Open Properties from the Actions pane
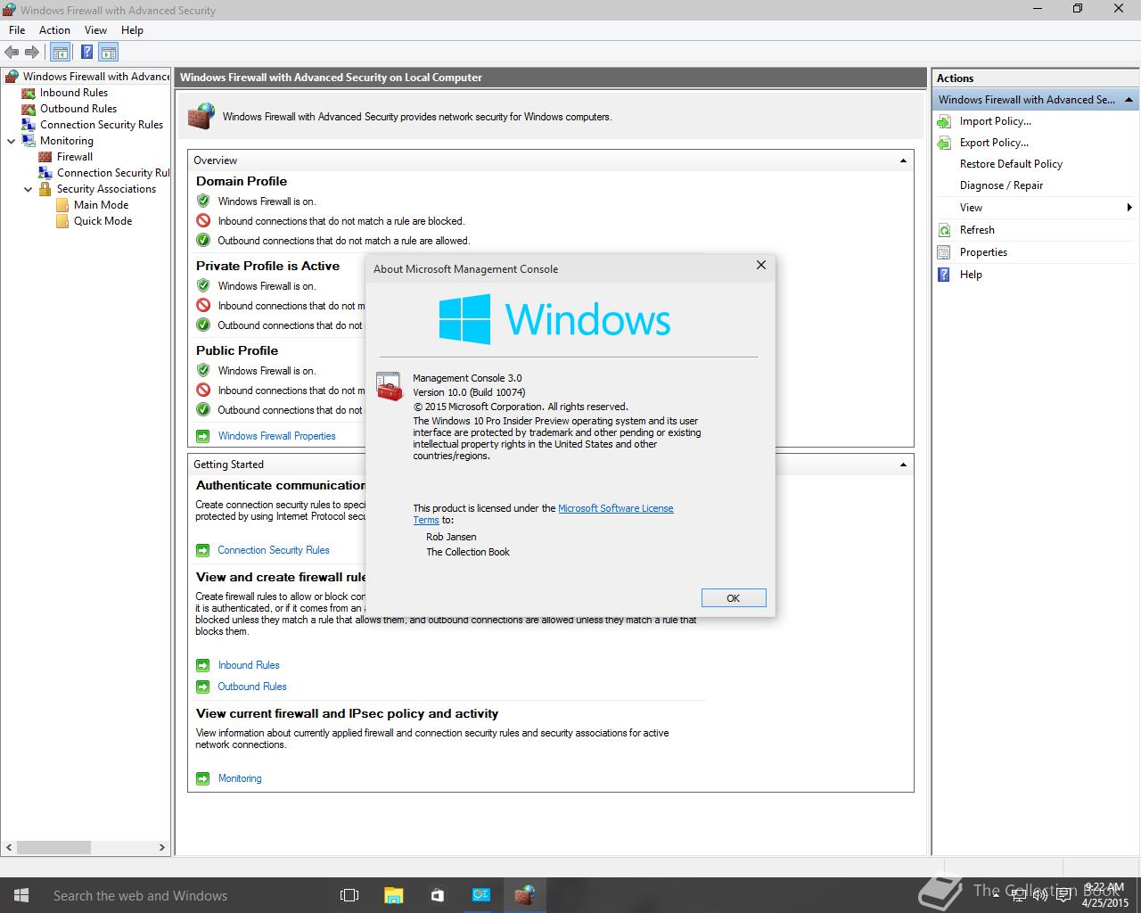Viewport: 1141px width, 913px height. click(983, 252)
